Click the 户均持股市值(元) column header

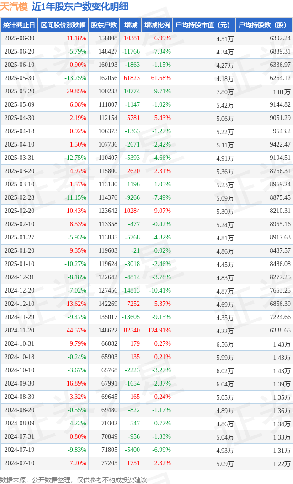pyautogui.click(x=204, y=25)
